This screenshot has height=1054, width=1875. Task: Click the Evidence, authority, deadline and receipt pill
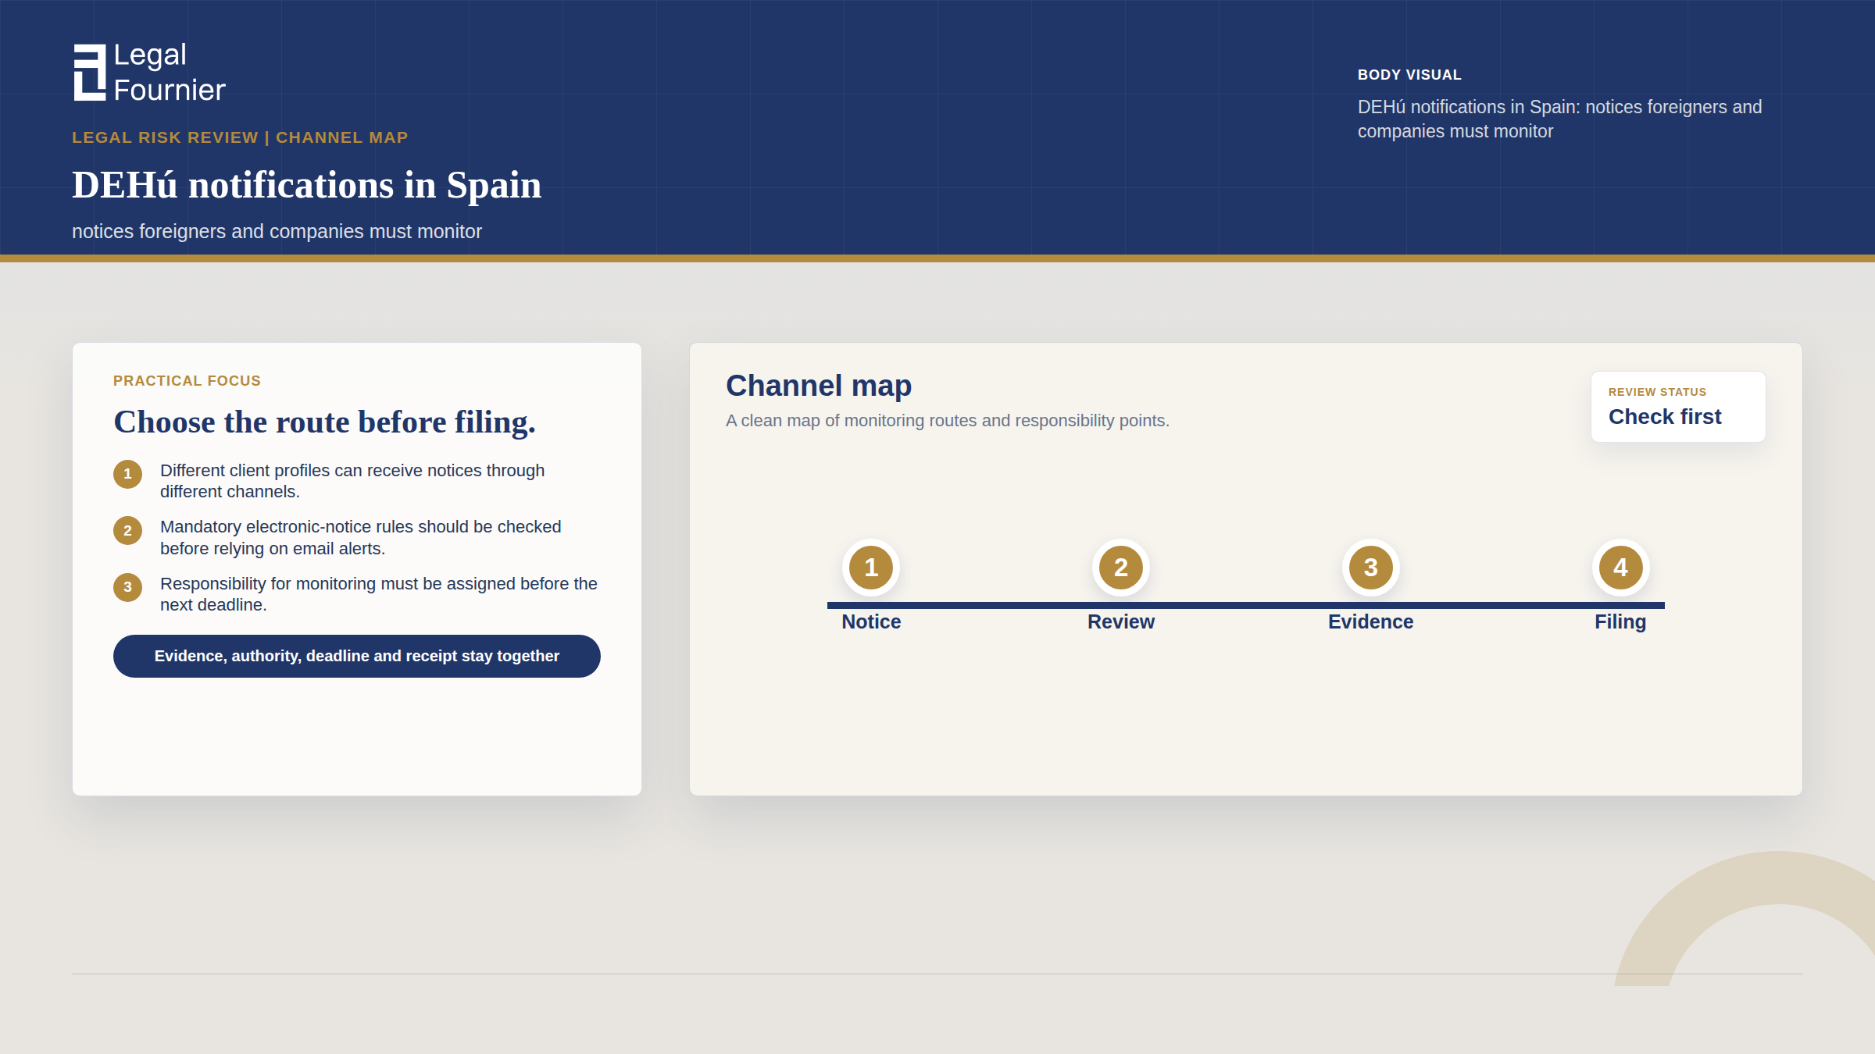pyautogui.click(x=357, y=656)
